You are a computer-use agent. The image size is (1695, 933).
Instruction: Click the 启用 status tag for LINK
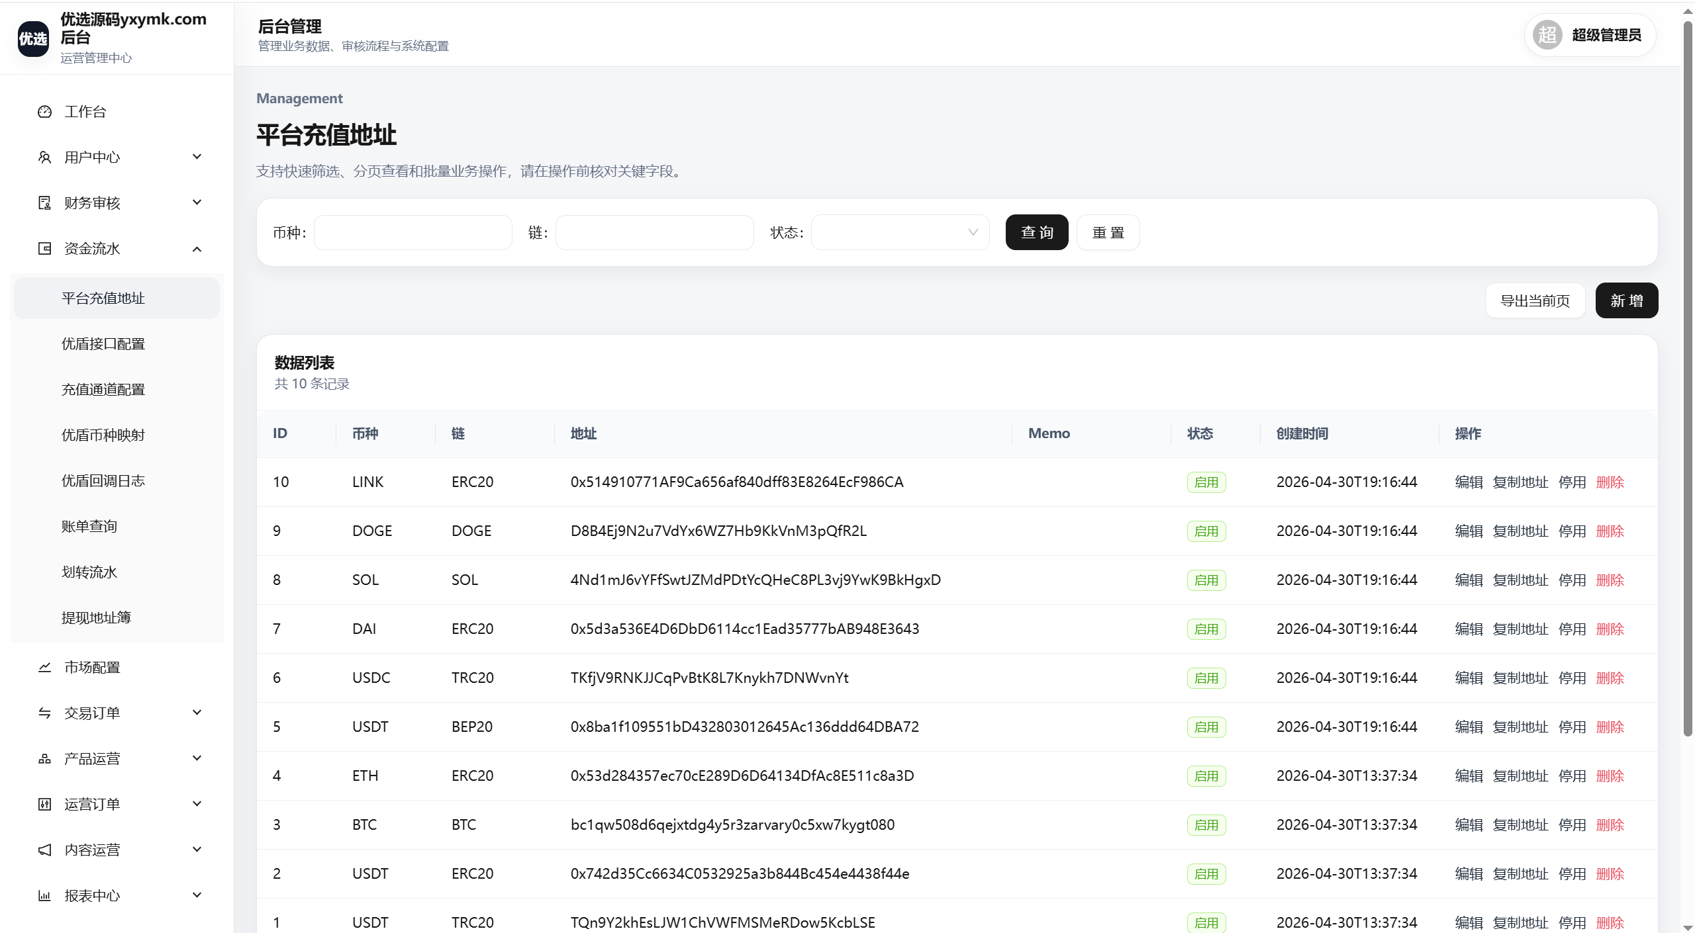click(1206, 482)
